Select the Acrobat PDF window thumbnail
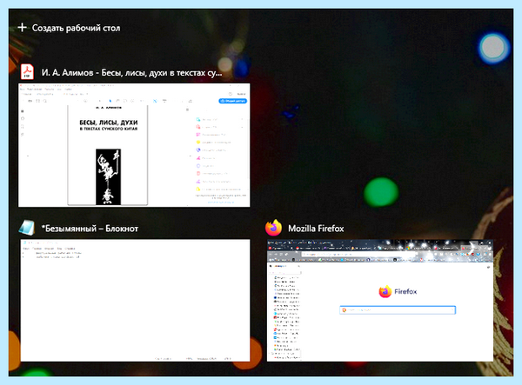 (134, 145)
